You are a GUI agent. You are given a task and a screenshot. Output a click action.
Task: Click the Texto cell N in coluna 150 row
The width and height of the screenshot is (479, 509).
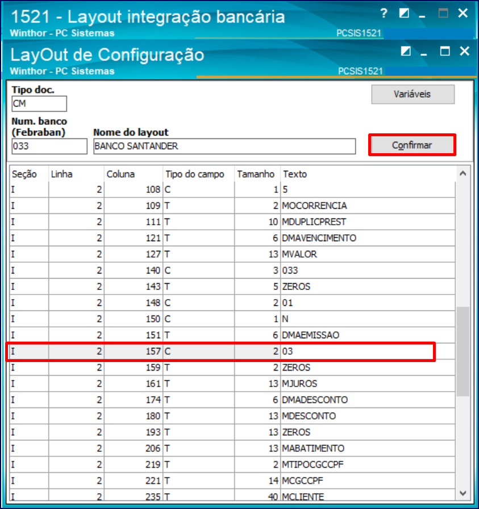point(368,319)
